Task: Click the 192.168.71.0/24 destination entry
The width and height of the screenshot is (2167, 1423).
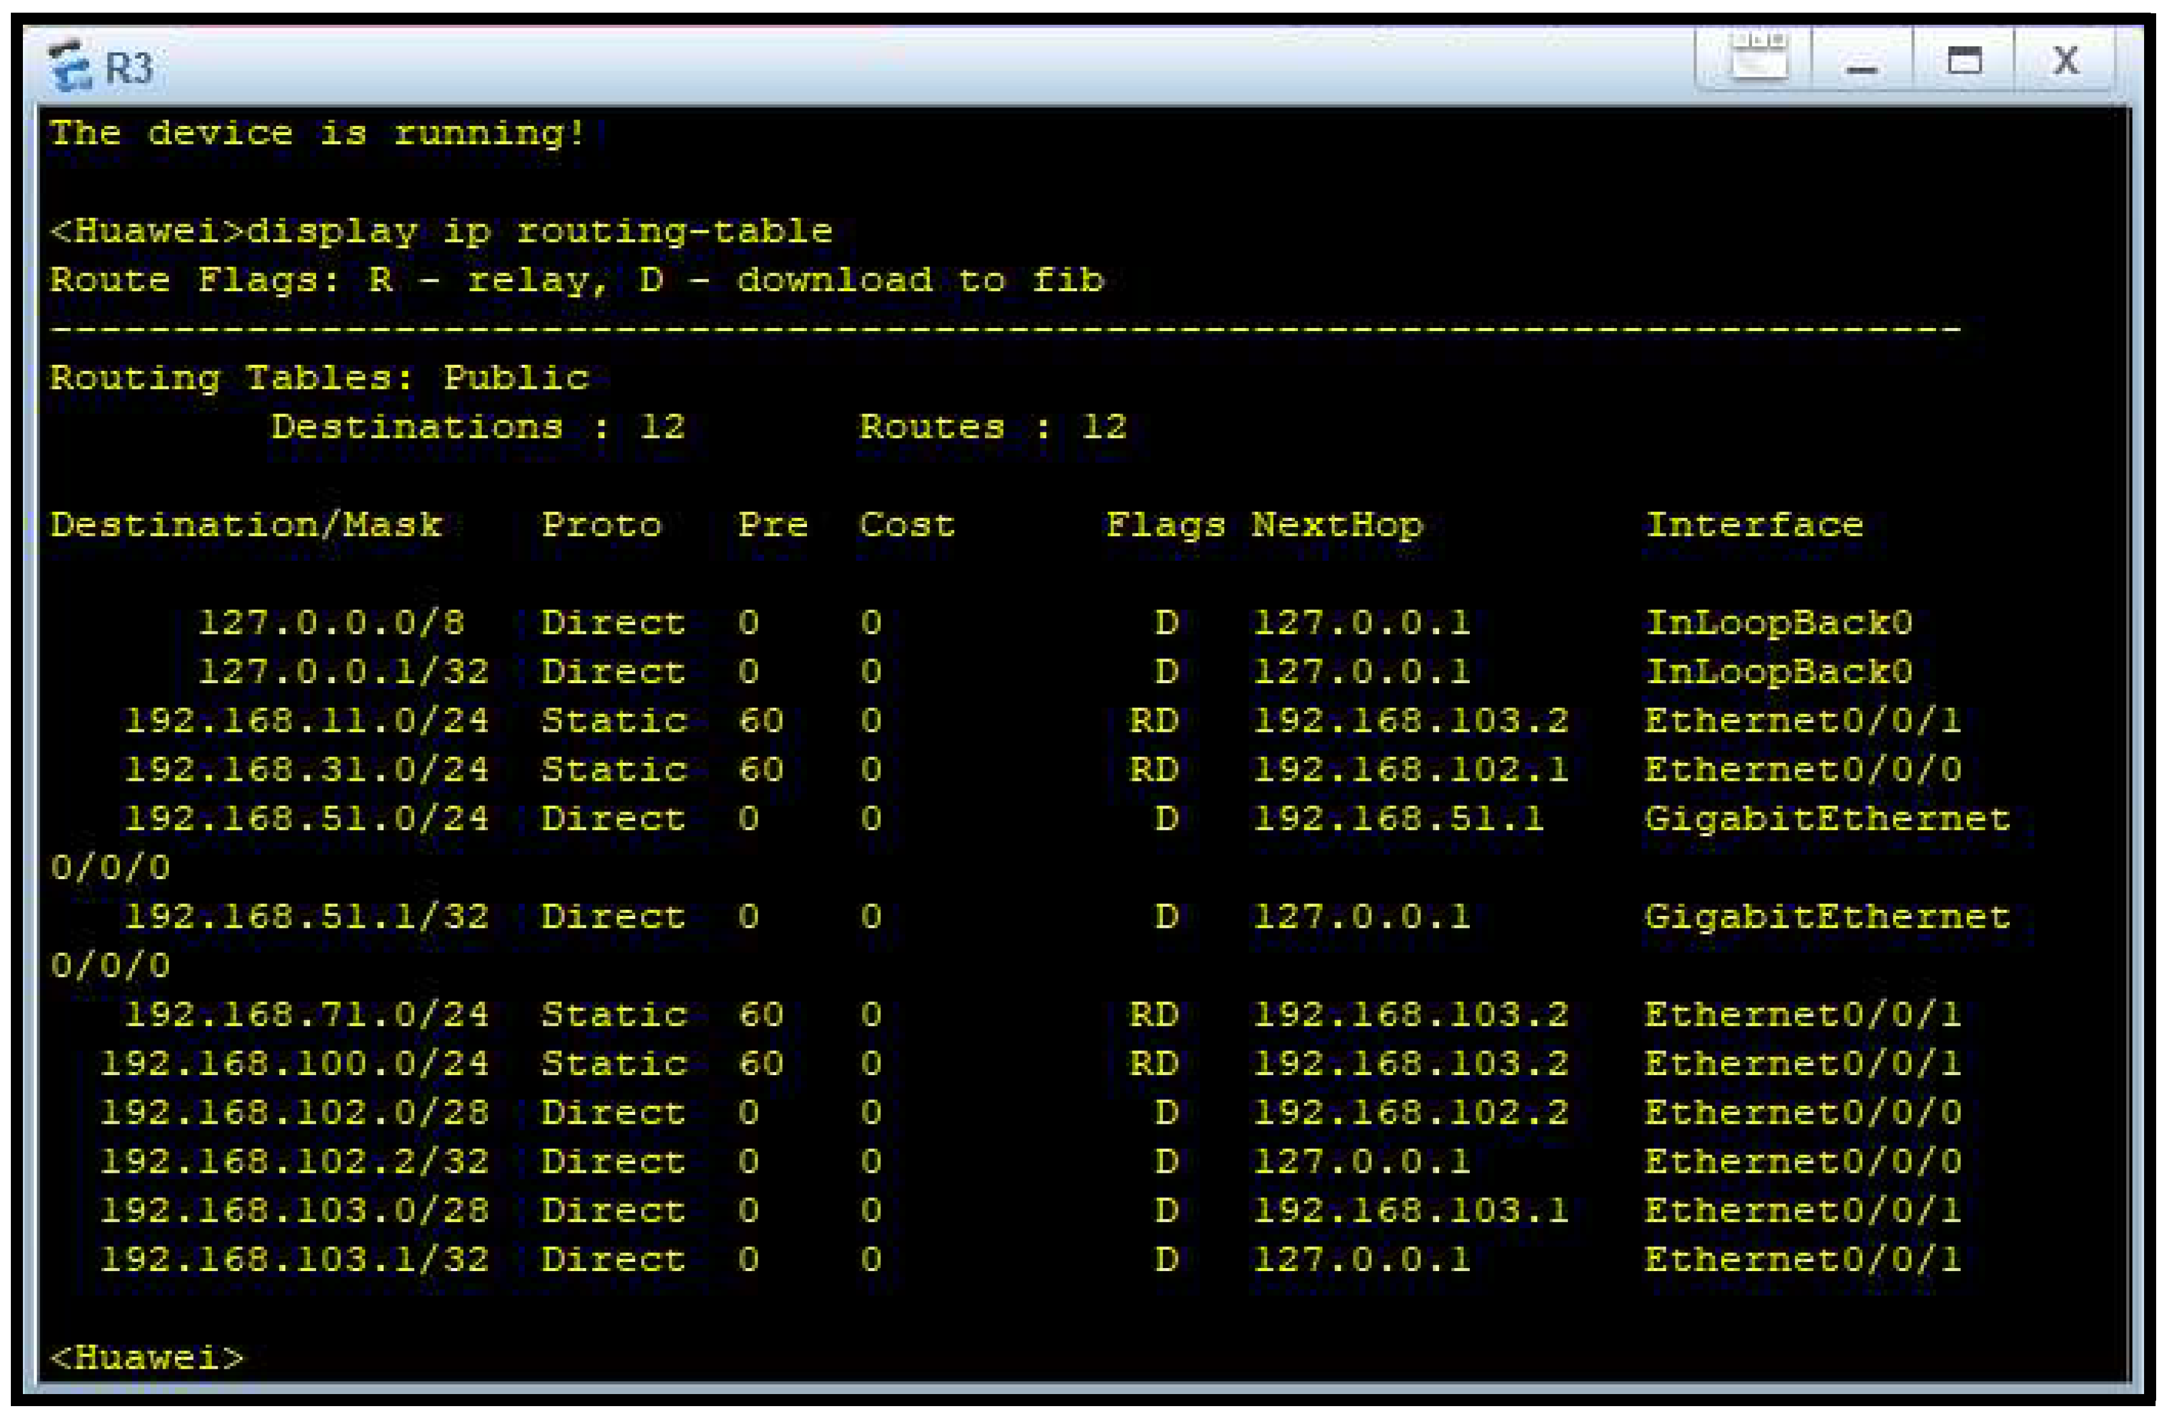Action: tap(307, 1014)
